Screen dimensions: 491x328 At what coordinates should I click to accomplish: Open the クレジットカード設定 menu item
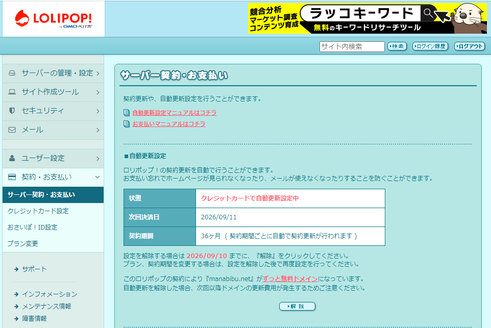[x=38, y=211]
